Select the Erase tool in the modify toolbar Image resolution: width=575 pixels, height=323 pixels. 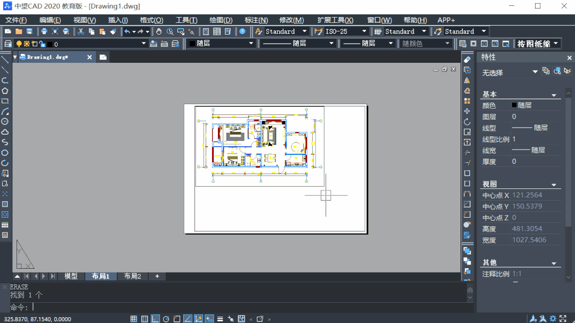[x=467, y=60]
